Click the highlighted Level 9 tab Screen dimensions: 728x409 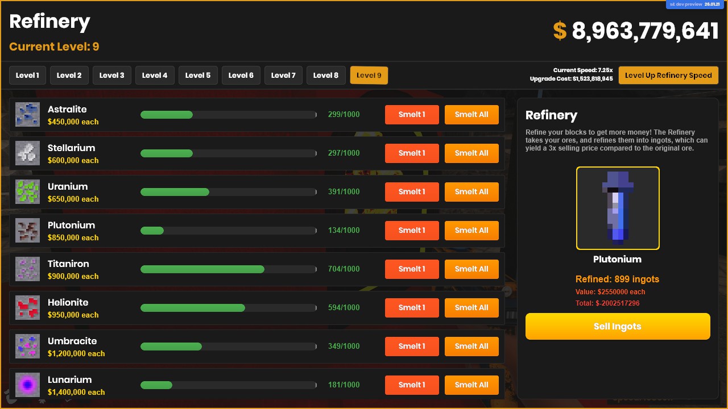369,76
